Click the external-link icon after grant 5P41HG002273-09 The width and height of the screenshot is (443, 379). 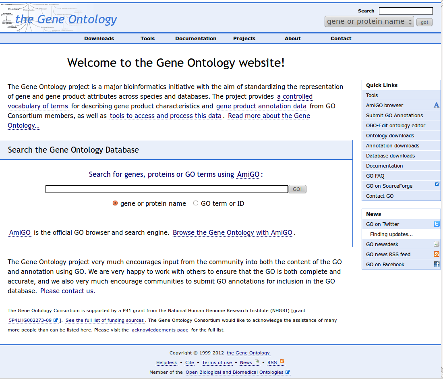56,320
